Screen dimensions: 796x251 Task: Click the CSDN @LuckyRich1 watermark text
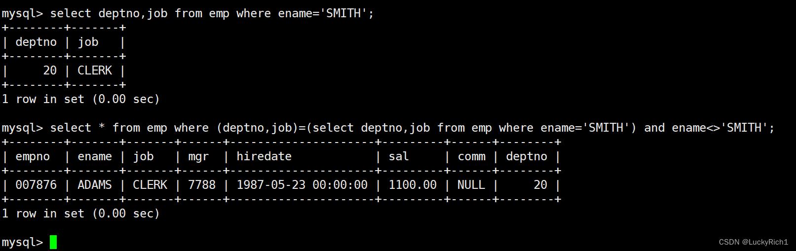[753, 242]
